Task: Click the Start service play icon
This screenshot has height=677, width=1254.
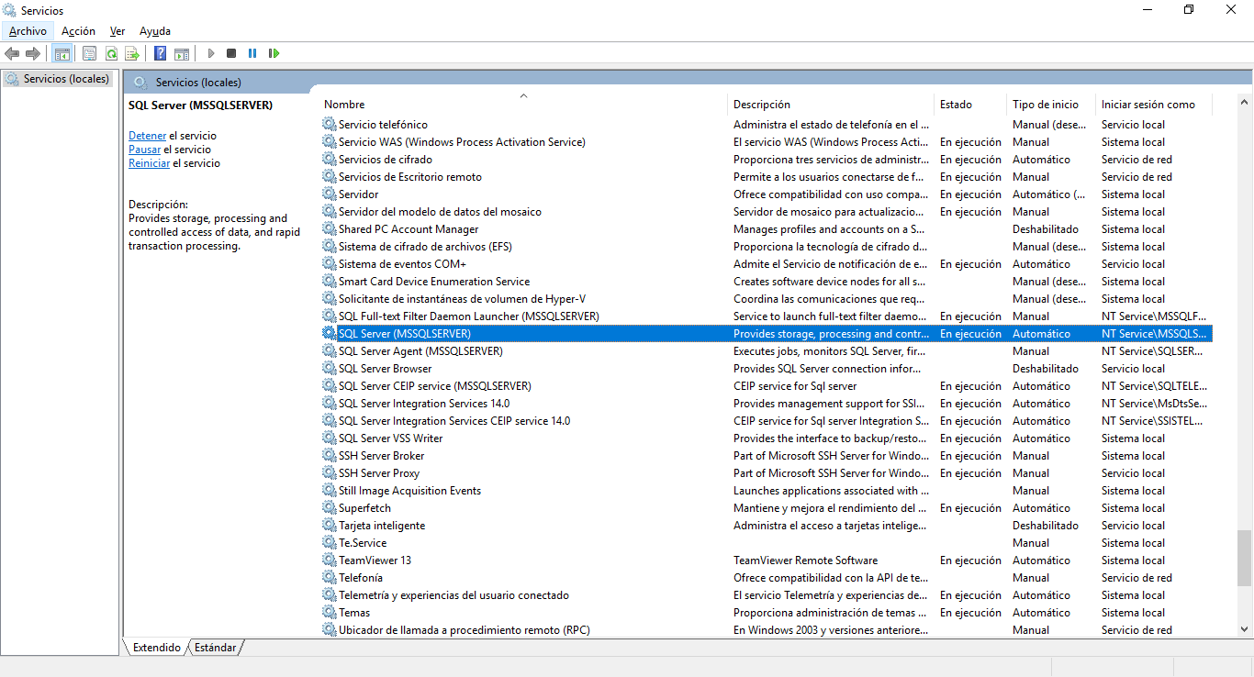Action: click(x=211, y=53)
